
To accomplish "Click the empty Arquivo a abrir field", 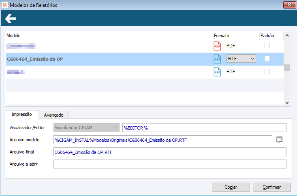I will (170, 164).
